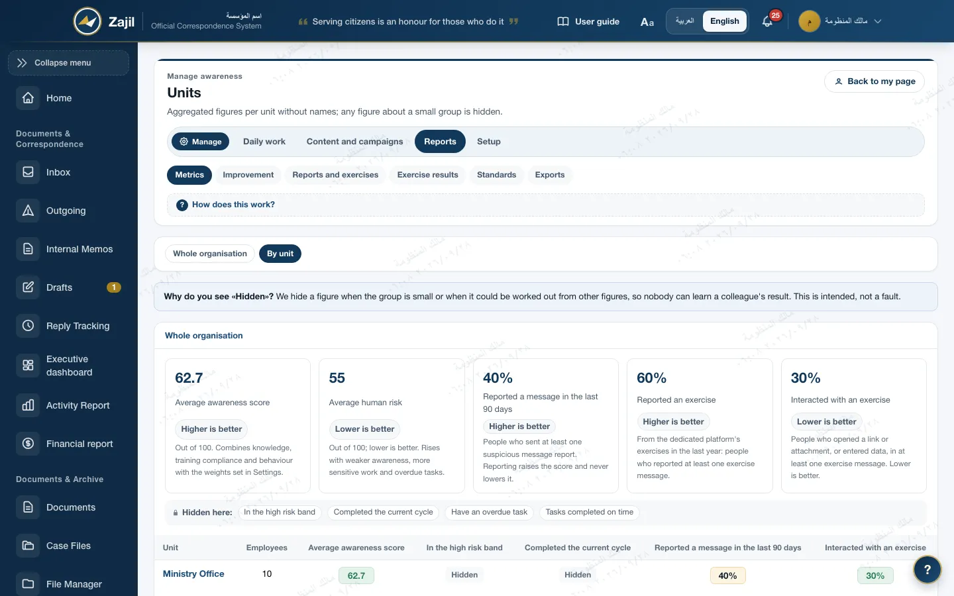The height and width of the screenshot is (596, 954).
Task: Switch to the Reports and exercises sub-tab
Action: tap(335, 175)
